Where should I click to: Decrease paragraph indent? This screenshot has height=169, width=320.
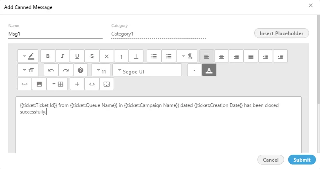click(x=266, y=56)
